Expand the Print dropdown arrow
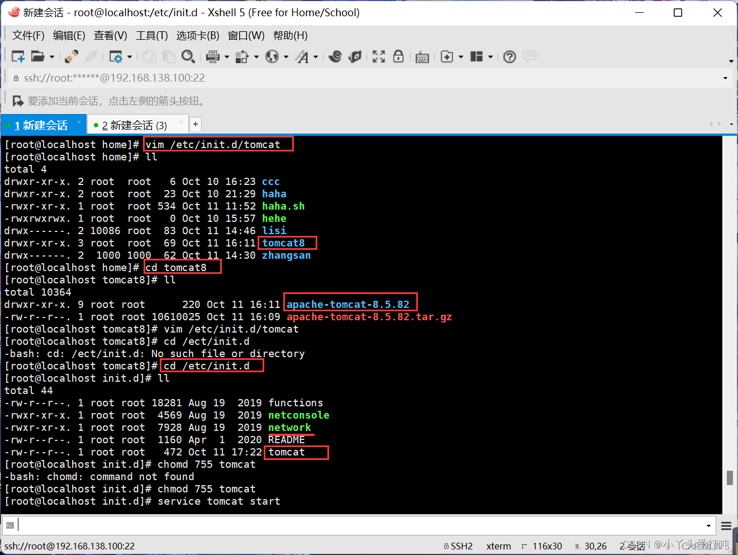The height and width of the screenshot is (555, 738). click(227, 57)
